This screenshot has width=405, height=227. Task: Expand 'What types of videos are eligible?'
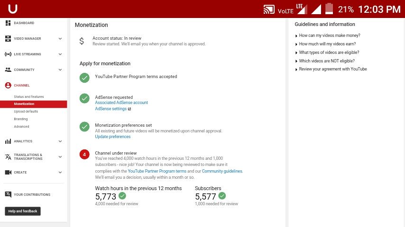pyautogui.click(x=327, y=52)
